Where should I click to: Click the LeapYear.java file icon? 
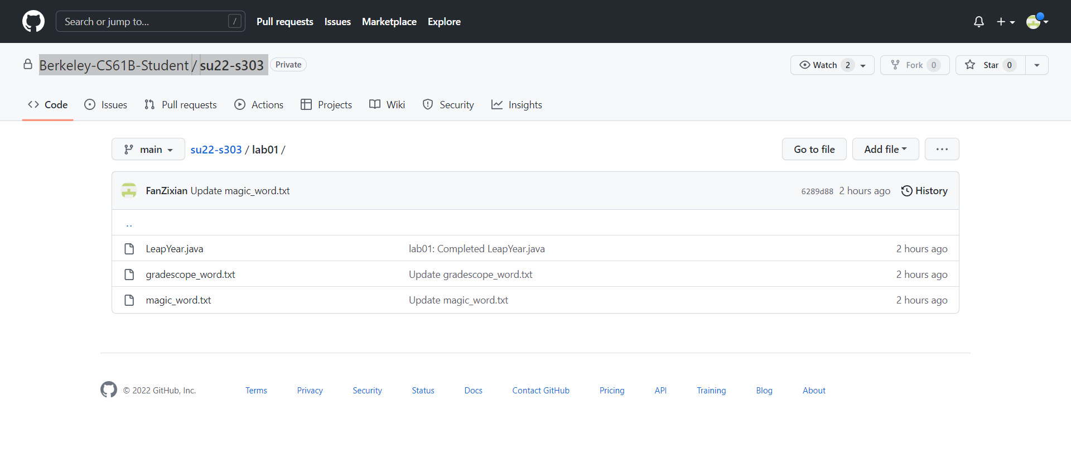point(129,249)
